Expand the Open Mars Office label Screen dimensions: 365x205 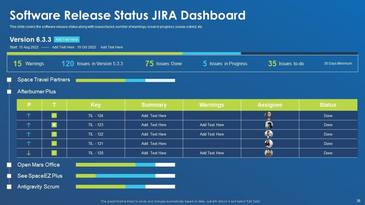coord(38,165)
